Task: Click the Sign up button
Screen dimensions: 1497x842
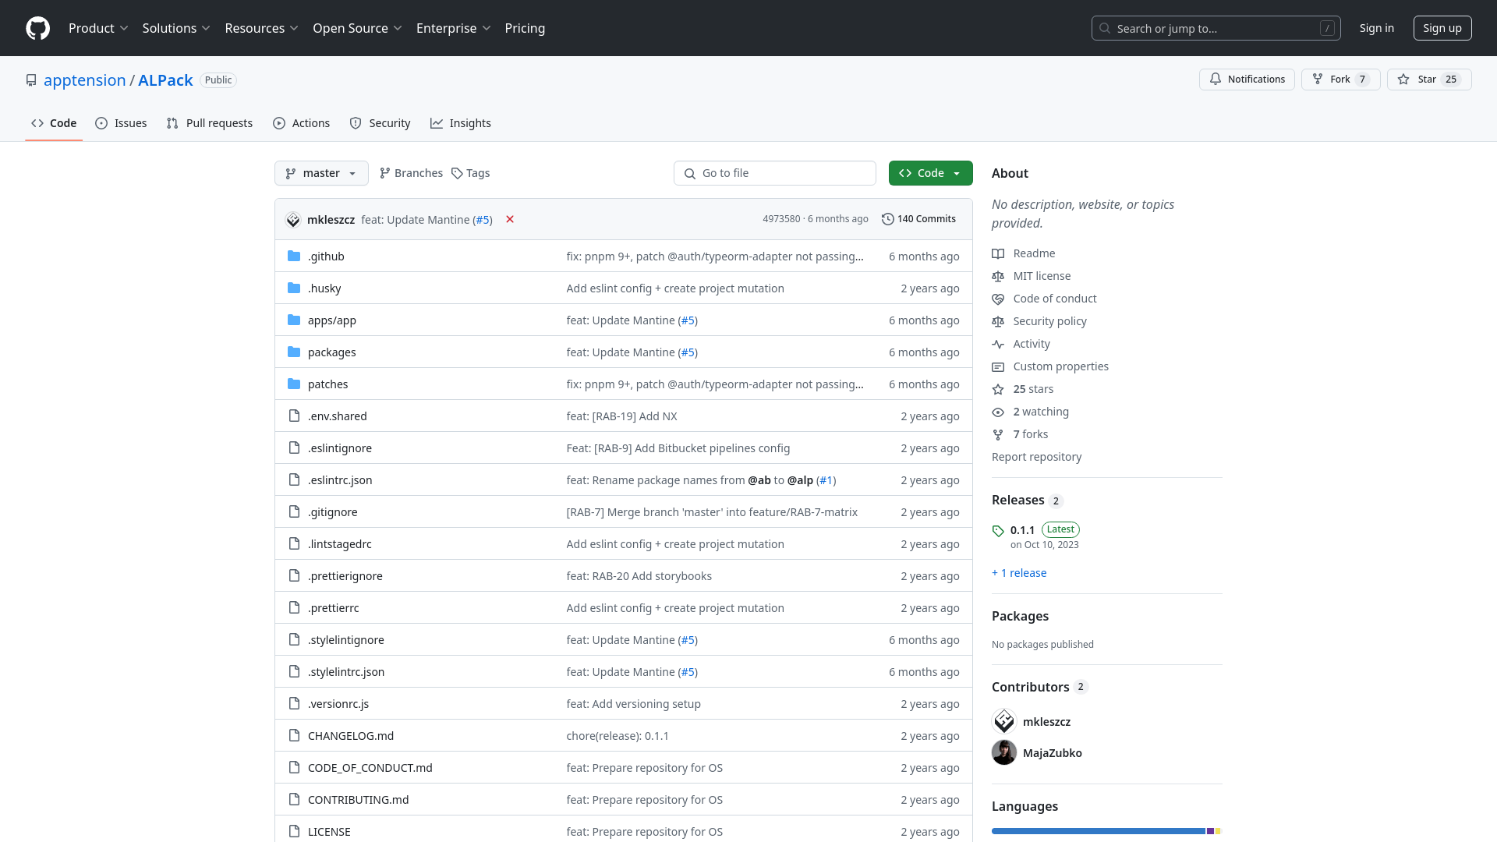Action: pos(1442,28)
